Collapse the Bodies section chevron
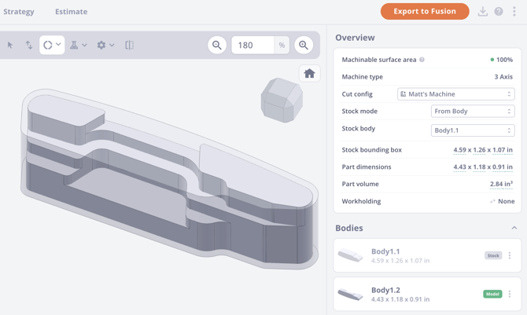The image size is (527, 315). pos(514,229)
